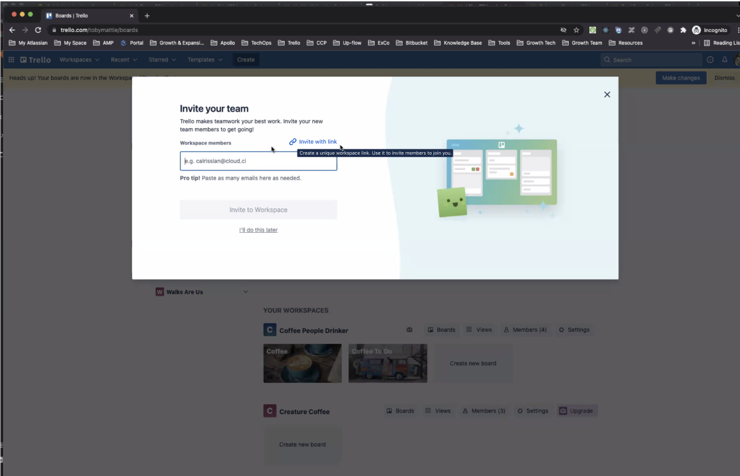740x476 pixels.
Task: Open the Chrome extensions puzzle icon
Action: [684, 30]
